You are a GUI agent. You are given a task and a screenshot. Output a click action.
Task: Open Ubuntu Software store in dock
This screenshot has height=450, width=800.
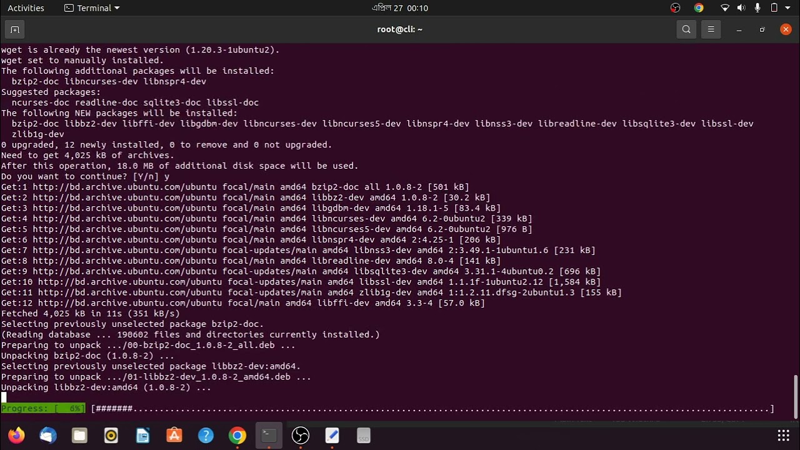point(174,435)
